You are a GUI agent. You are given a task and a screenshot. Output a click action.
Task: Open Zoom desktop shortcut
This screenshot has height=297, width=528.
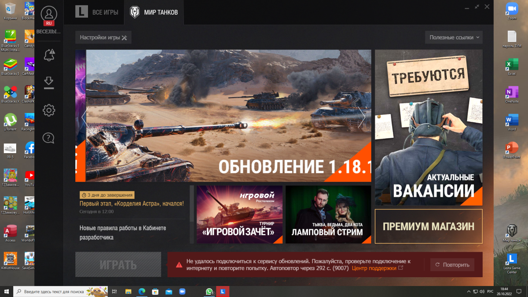pos(512,11)
